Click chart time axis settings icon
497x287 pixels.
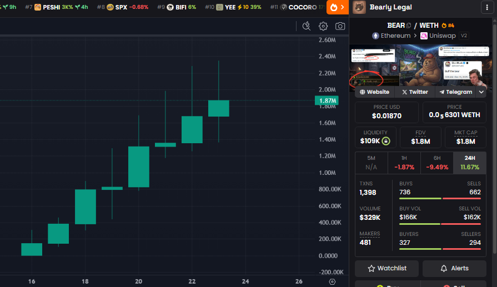[332, 281]
